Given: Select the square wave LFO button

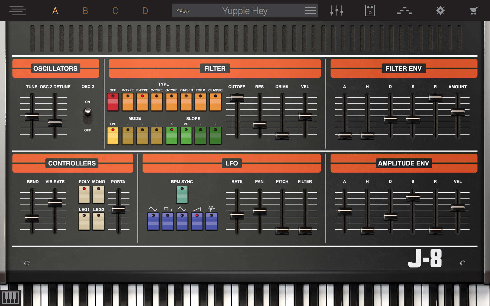Looking at the screenshot, I should pyautogui.click(x=168, y=221).
